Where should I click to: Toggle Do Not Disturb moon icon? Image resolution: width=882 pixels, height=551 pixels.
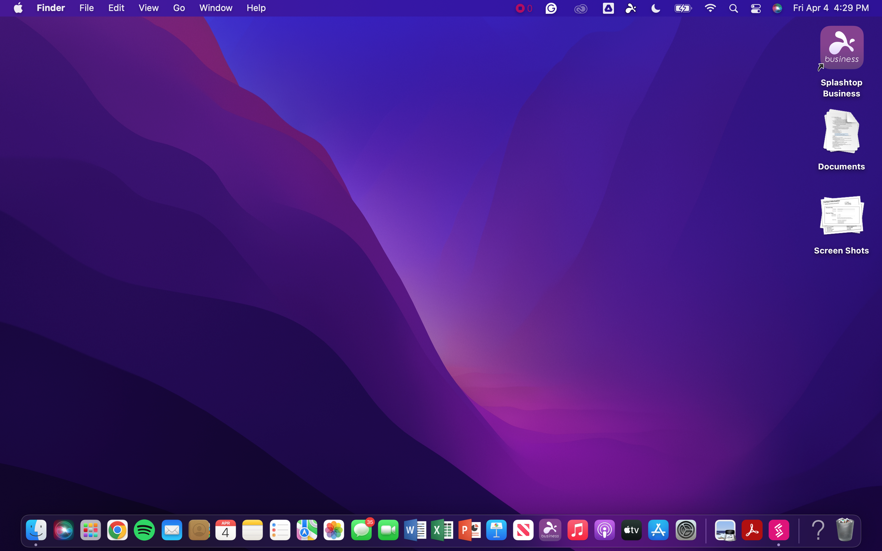[655, 8]
